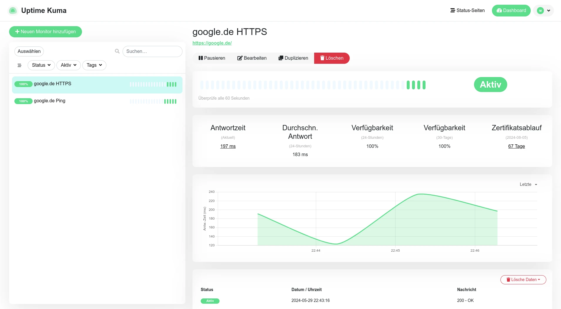Click the 183 ms average response value

pyautogui.click(x=300, y=154)
